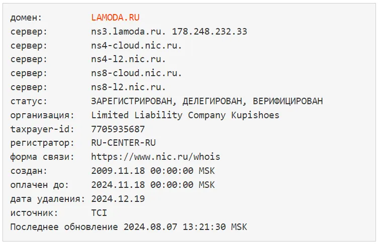Click the organization name Limited Liability Company Kupishoes
Image resolution: width=378 pixels, height=244 pixels.
click(x=185, y=115)
